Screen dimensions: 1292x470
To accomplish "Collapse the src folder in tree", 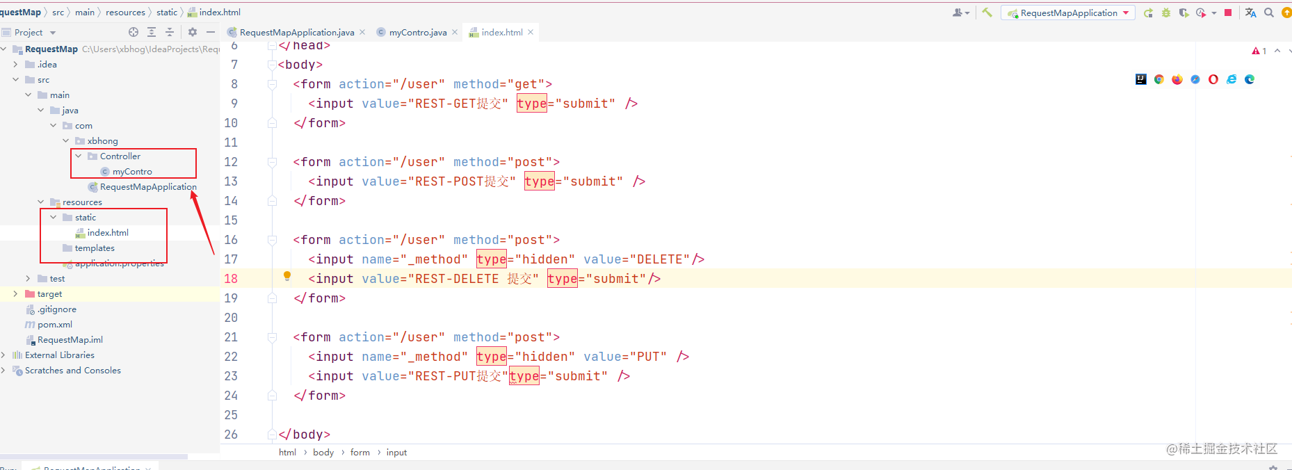I will (x=15, y=79).
